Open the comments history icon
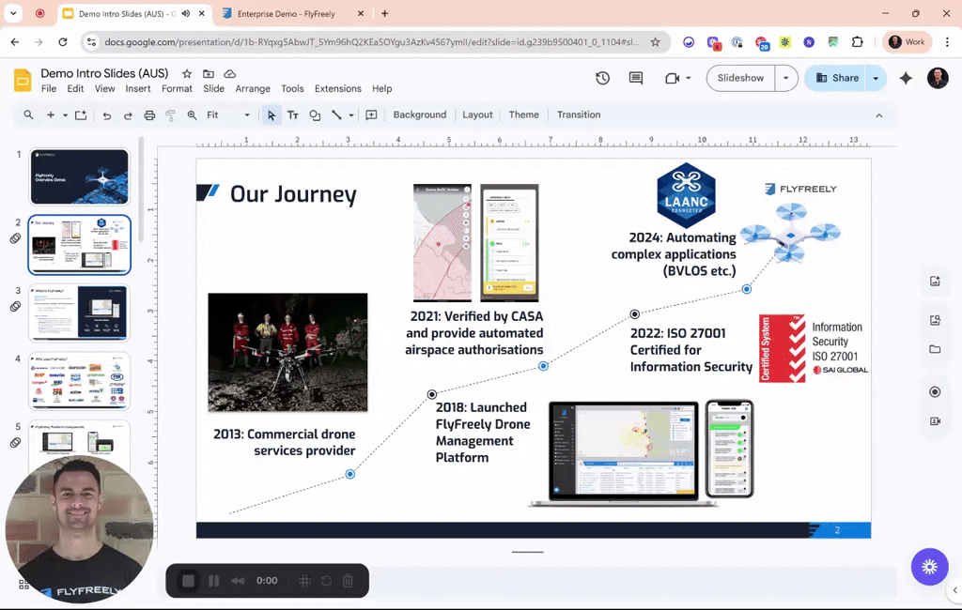 [636, 78]
